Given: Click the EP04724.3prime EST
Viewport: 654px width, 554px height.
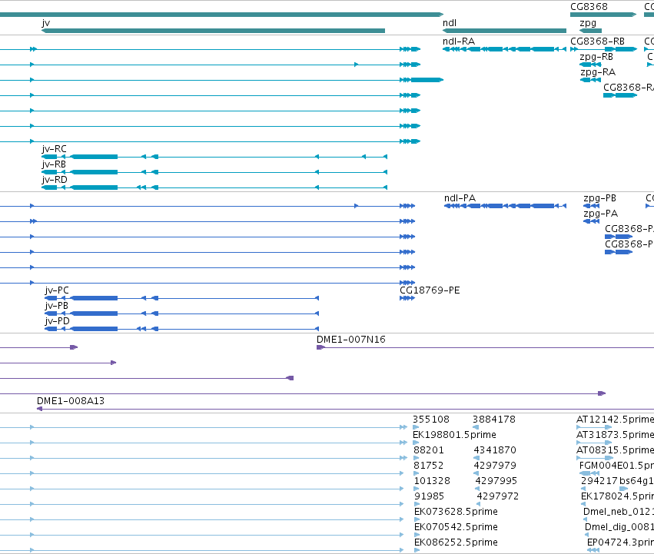Looking at the screenshot, I should pos(593,550).
